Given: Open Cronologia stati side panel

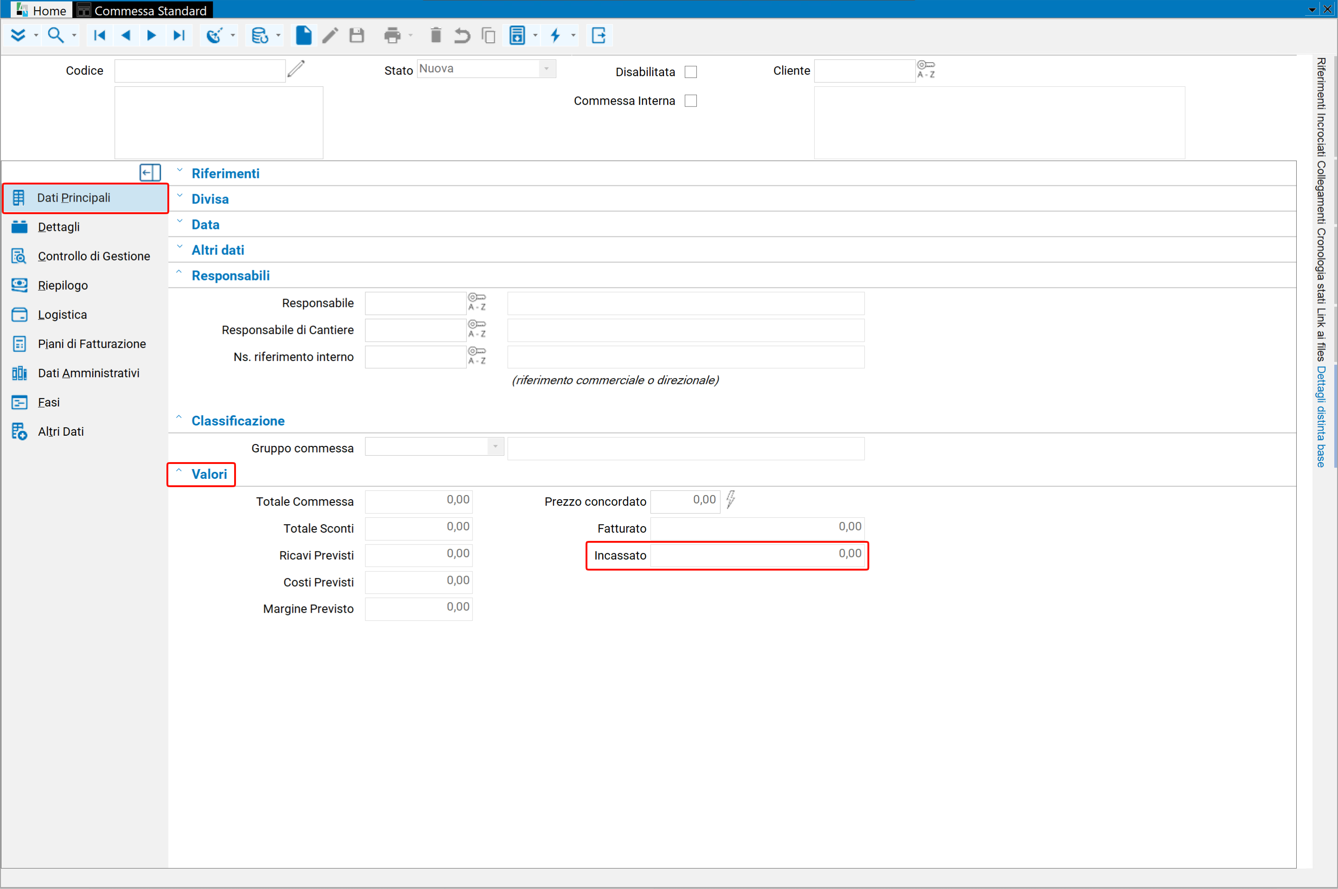Looking at the screenshot, I should 1321,267.
